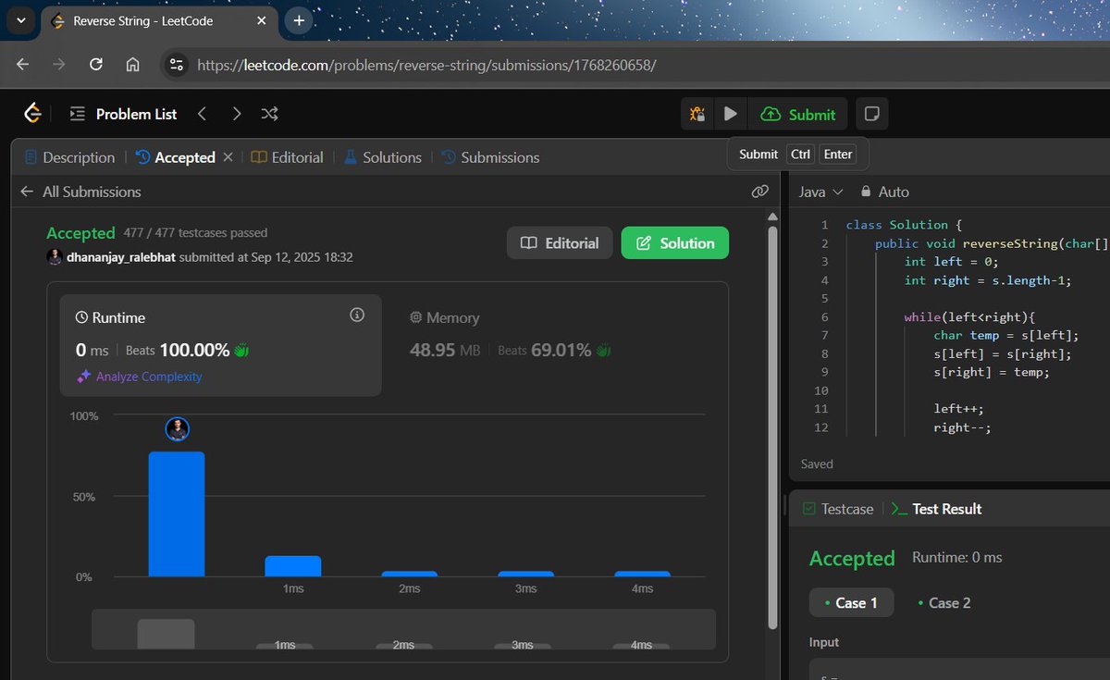This screenshot has width=1110, height=680.
Task: Click the 4ms runtime distribution bar
Action: (642, 574)
